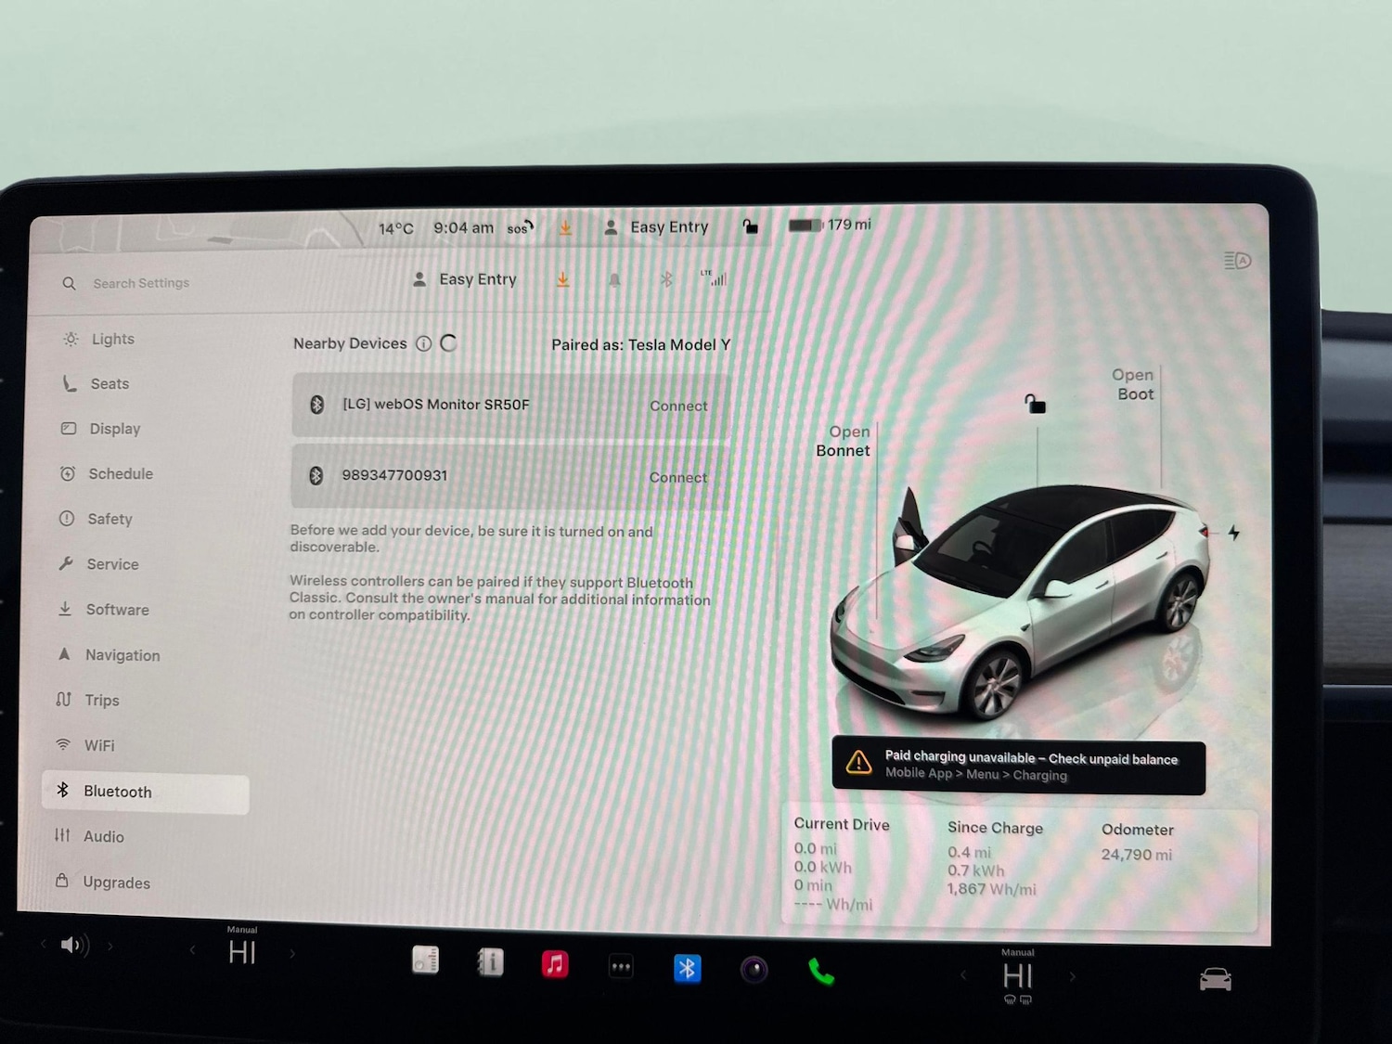
Task: Open the camera/cabin view icon in the dock
Action: 754,969
